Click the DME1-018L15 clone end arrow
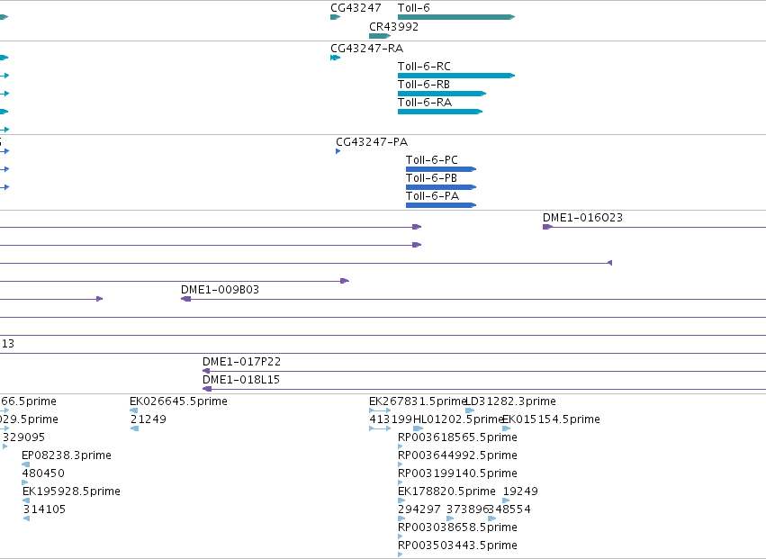The image size is (766, 559). click(x=207, y=389)
